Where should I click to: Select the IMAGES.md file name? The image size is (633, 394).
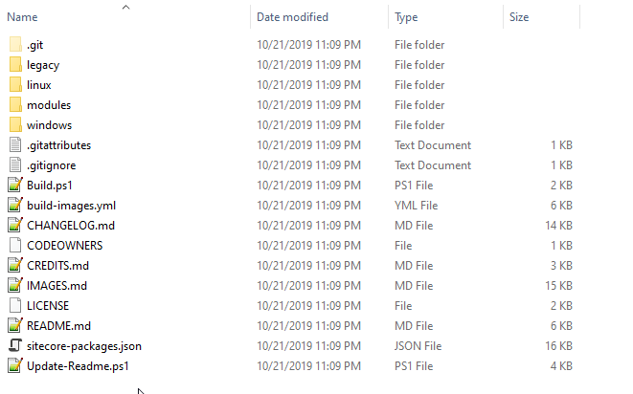coord(57,286)
